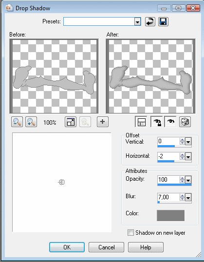Open the shadow Color swatch
204x262 pixels.
170,216
